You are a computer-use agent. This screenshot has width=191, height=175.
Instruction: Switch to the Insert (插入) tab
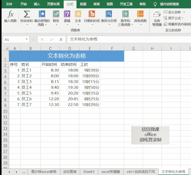coord(37,4)
